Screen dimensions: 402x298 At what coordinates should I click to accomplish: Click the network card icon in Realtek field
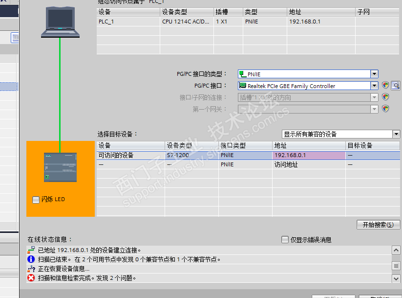click(x=243, y=86)
